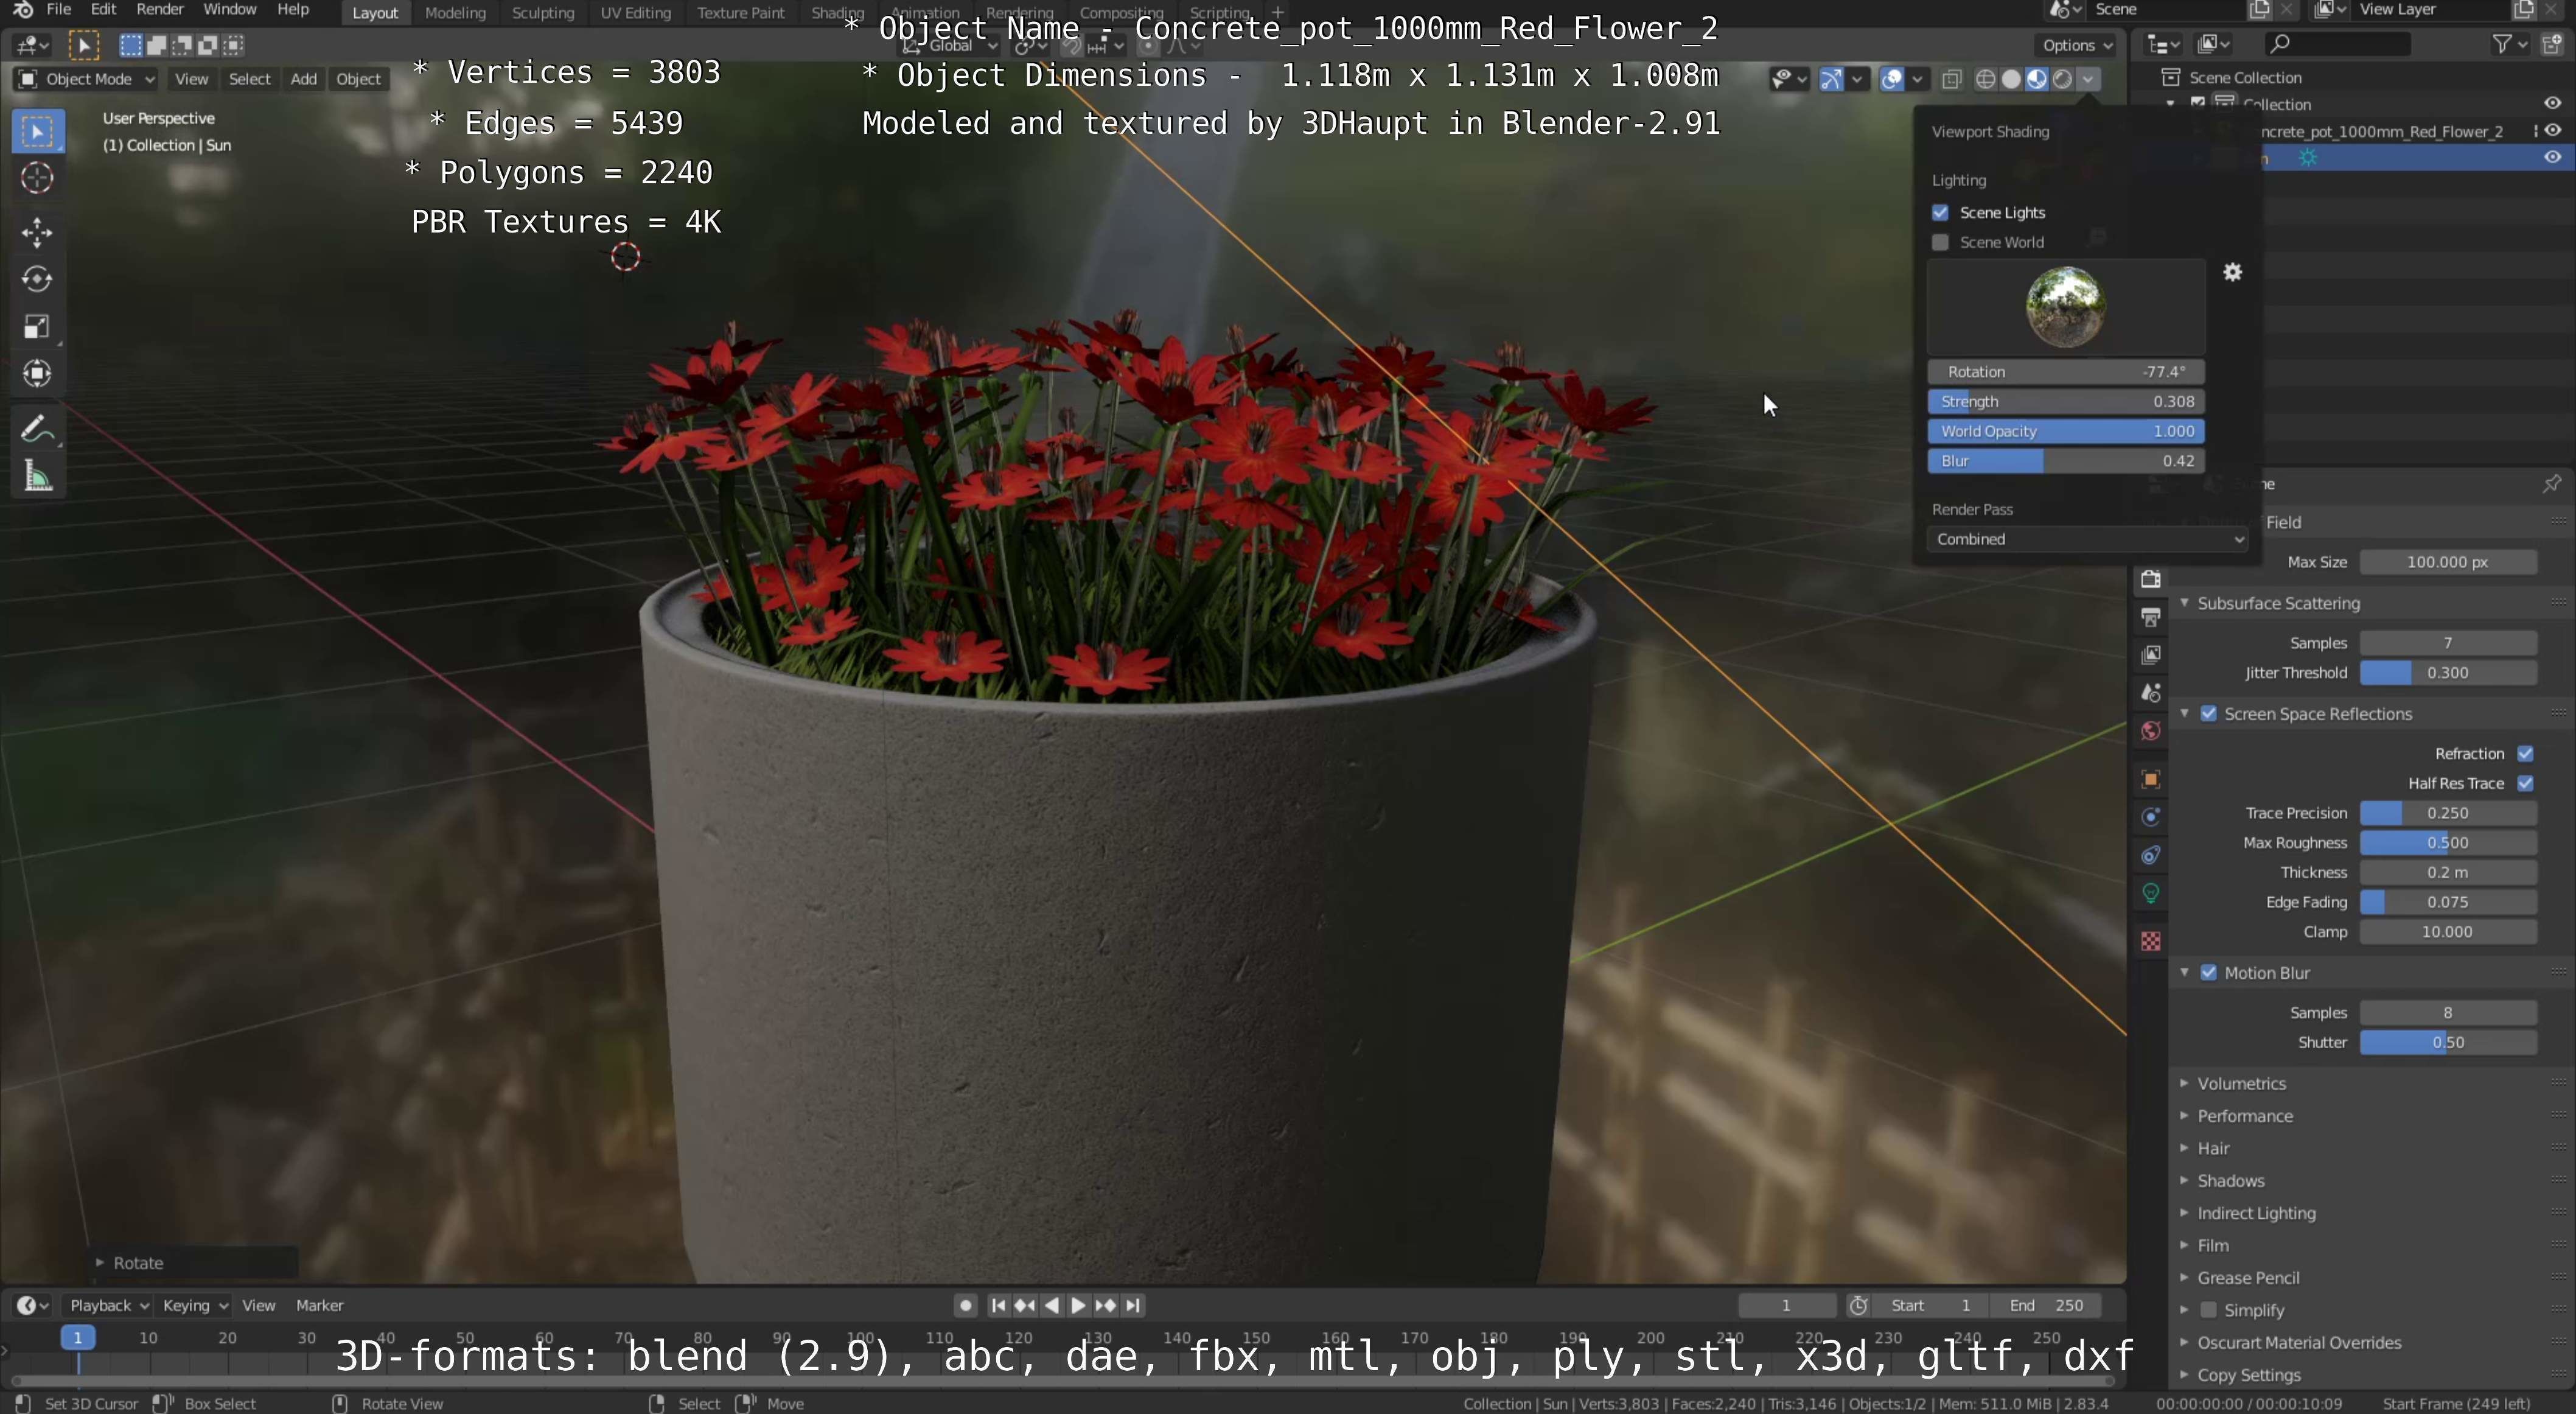Switch to material preview shading
The width and height of the screenshot is (2576, 1414).
pos(2037,79)
